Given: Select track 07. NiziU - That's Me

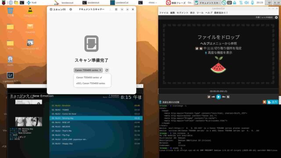Looking at the screenshot, I should click(96, 131).
